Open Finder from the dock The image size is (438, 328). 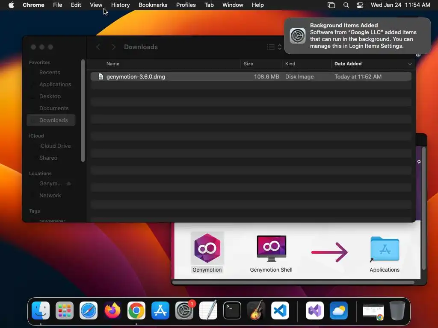(x=41, y=310)
